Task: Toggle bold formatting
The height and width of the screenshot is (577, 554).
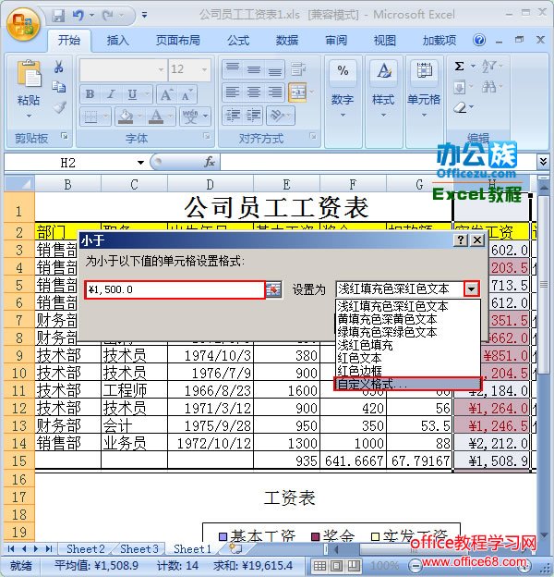Action: (x=90, y=94)
